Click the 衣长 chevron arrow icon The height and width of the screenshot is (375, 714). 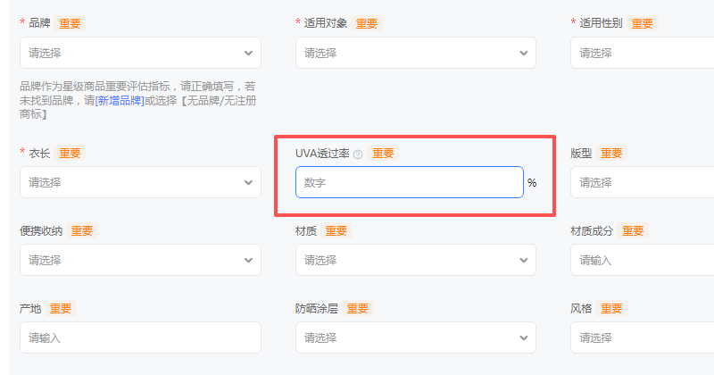248,182
